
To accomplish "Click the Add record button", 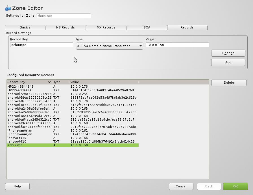I will (x=228, y=62).
